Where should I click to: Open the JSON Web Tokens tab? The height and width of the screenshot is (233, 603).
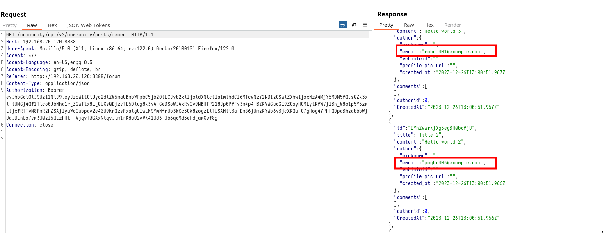pyautogui.click(x=89, y=25)
